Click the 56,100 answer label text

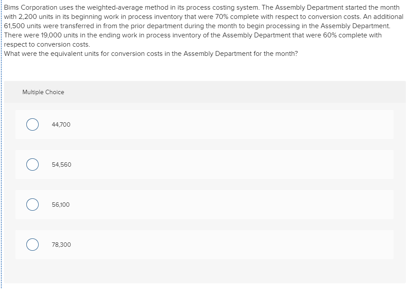click(61, 205)
